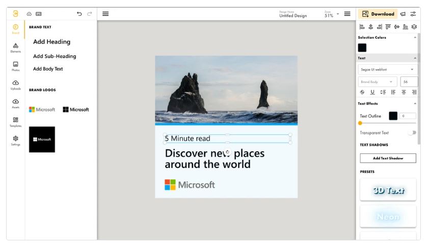
Task: Apply strikethrough to text
Action: 362,92
